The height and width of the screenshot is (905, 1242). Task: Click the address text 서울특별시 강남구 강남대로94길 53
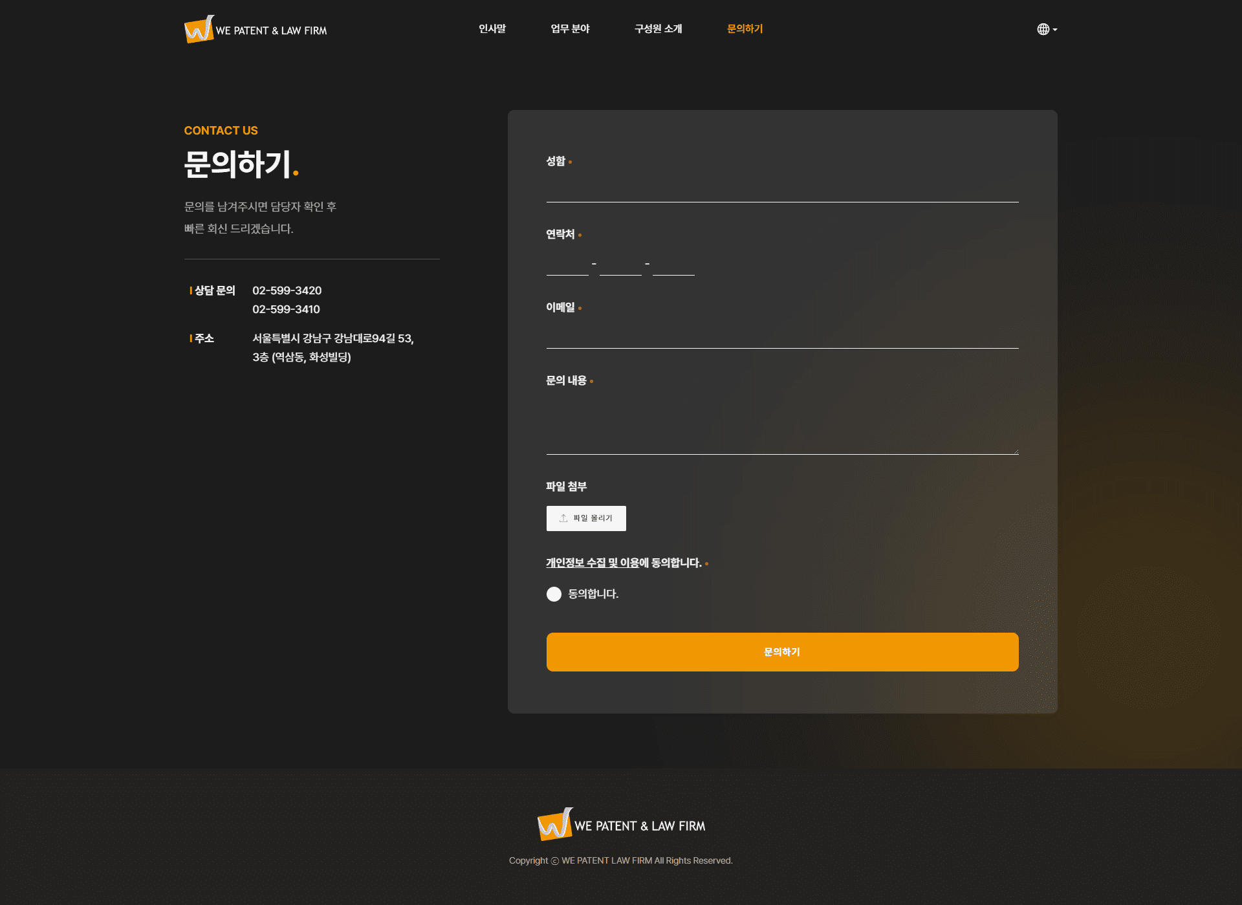[332, 338]
